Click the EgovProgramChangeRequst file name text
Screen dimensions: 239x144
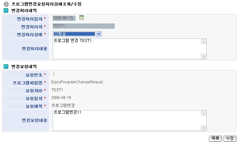pos(77,82)
